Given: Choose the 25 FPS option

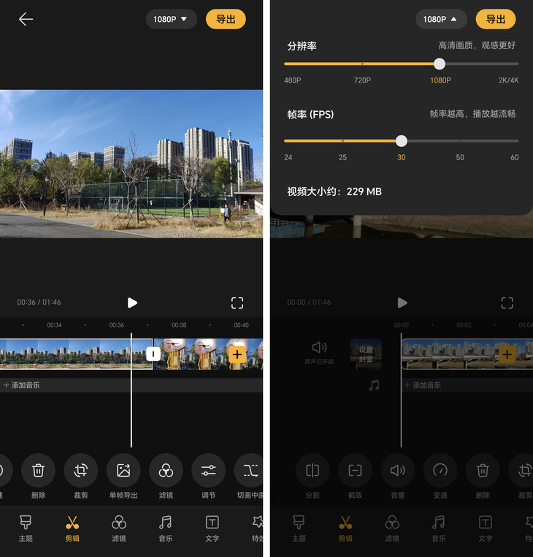Looking at the screenshot, I should coord(342,157).
